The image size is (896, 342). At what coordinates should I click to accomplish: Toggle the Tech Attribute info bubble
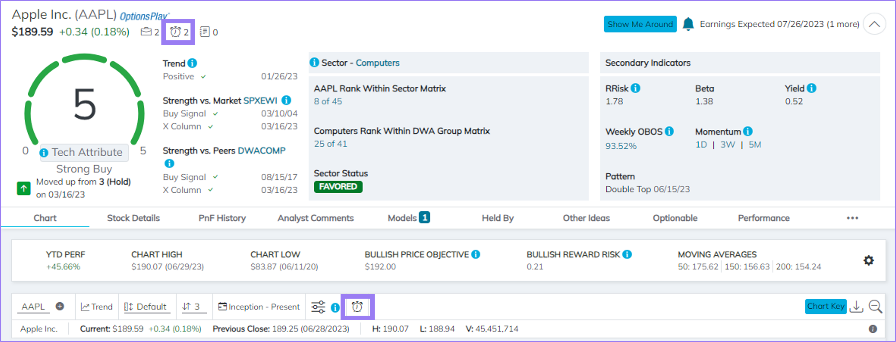pos(44,152)
